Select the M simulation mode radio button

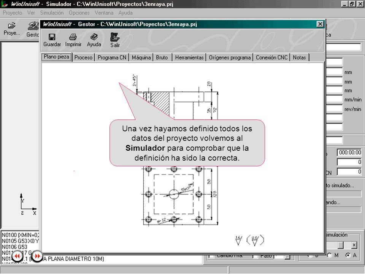pyautogui.click(x=329, y=255)
